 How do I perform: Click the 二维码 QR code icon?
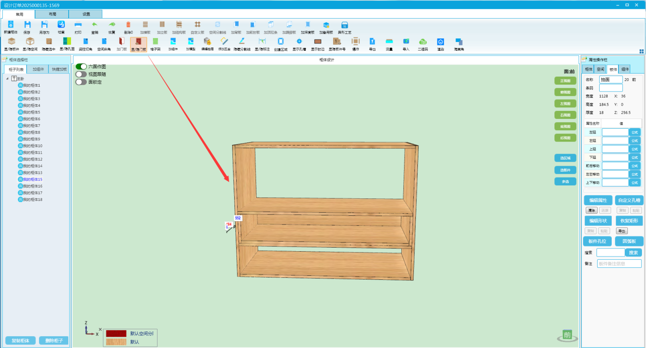point(423,41)
